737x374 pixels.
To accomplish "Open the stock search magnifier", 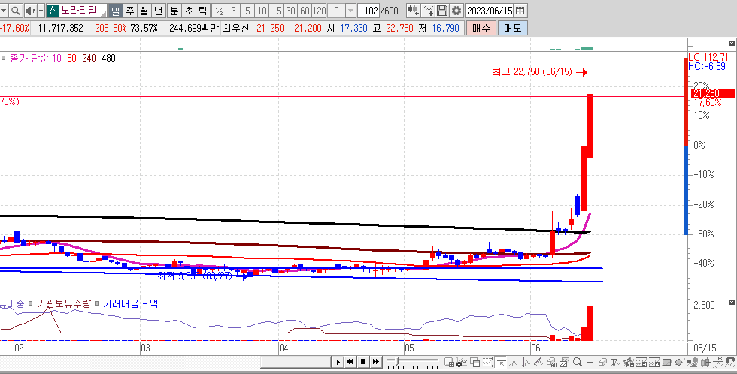I will point(16,11).
